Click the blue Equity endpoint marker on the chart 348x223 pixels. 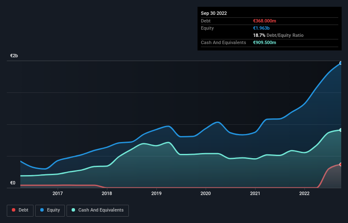click(x=340, y=63)
